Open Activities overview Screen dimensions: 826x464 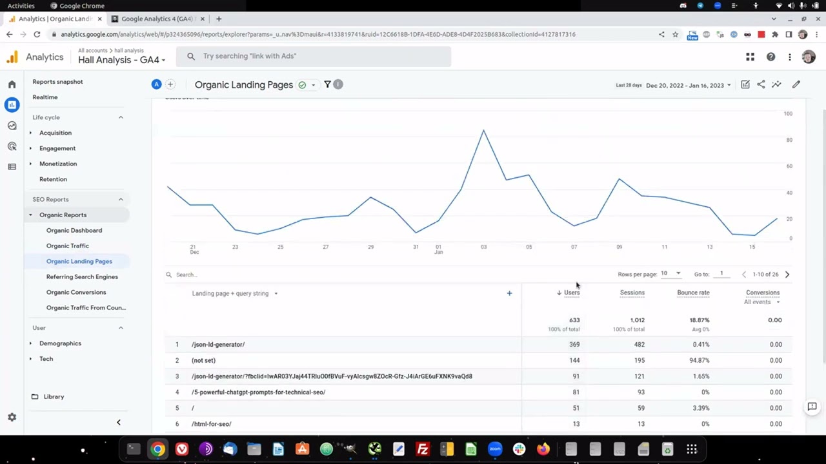[x=21, y=6]
